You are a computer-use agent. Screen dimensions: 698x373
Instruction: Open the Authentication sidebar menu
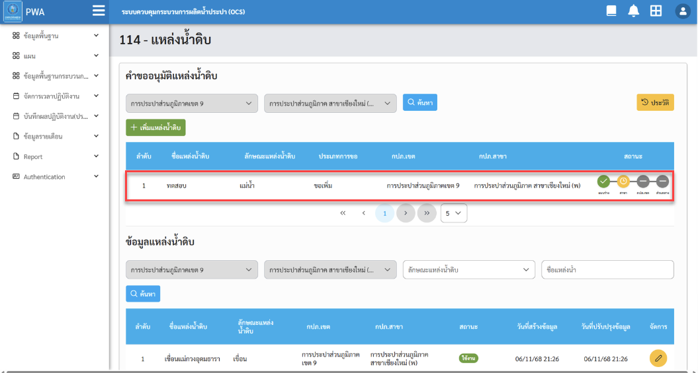[x=55, y=176]
